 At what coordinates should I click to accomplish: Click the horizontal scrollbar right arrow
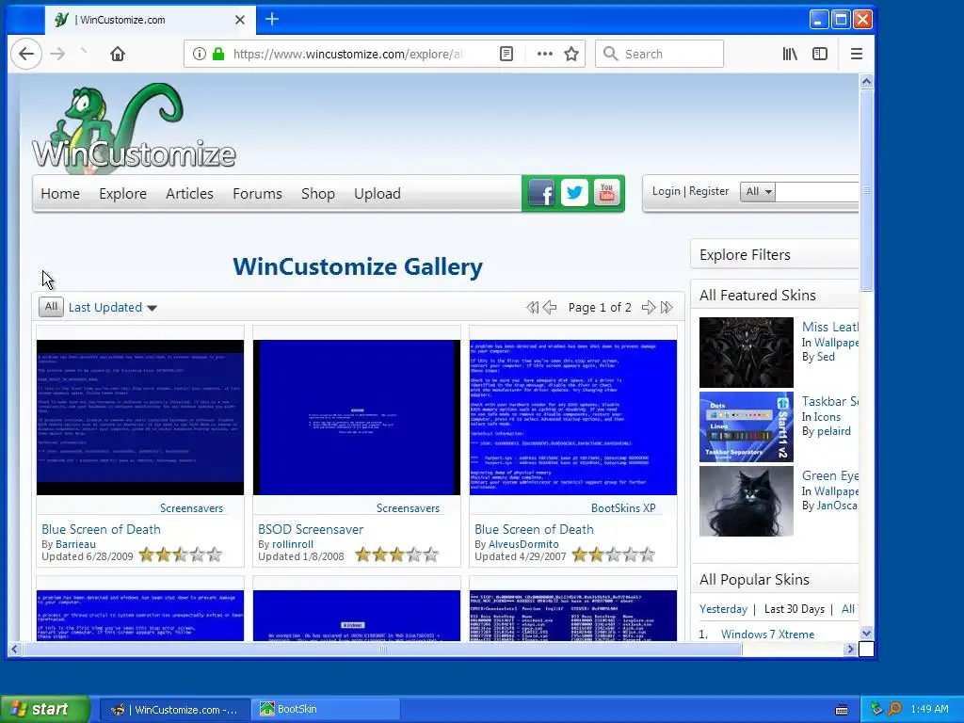[x=850, y=649]
